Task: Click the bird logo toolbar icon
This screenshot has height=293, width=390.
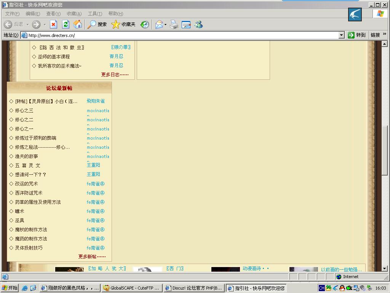Action: tap(355, 14)
